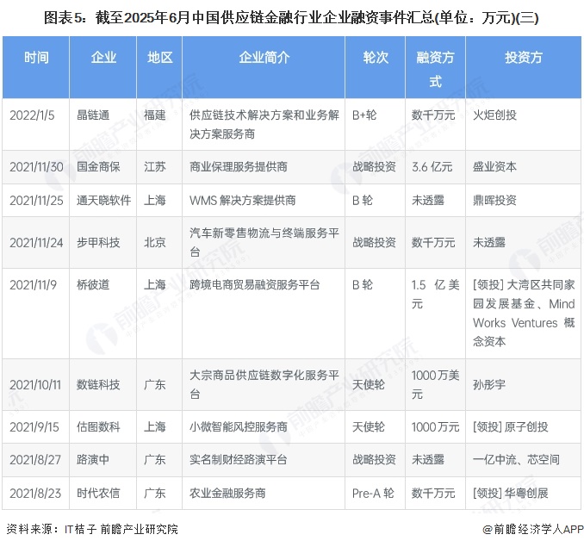Select the date 2021/11/24
The height and width of the screenshot is (547, 584).
[x=36, y=243]
